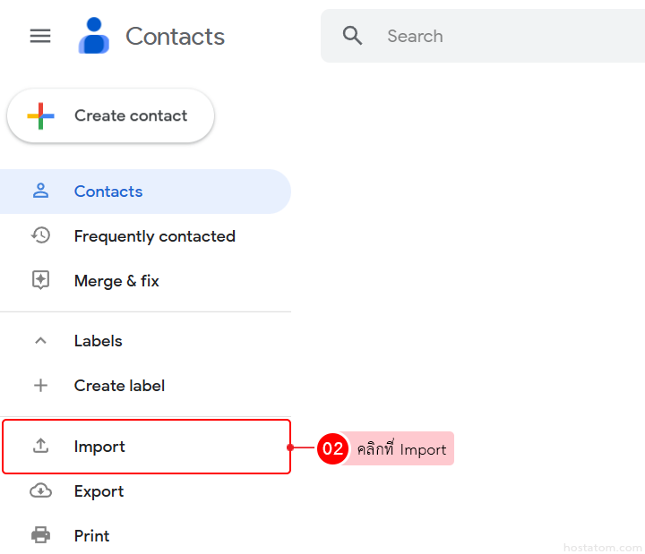645x554 pixels.
Task: Click the Import upload arrow icon
Action: tap(40, 446)
